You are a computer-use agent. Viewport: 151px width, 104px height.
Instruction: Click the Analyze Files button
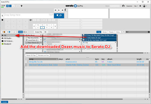coord(38,32)
